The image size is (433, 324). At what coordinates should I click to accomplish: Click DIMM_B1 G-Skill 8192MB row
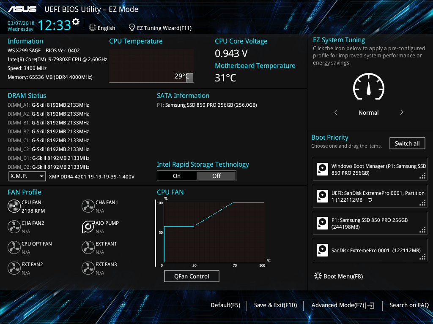(x=48, y=123)
